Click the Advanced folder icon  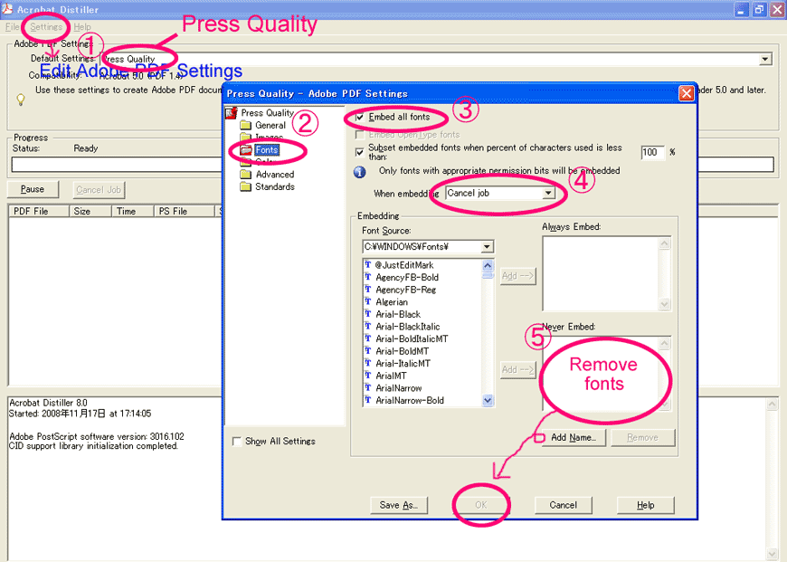tap(245, 175)
